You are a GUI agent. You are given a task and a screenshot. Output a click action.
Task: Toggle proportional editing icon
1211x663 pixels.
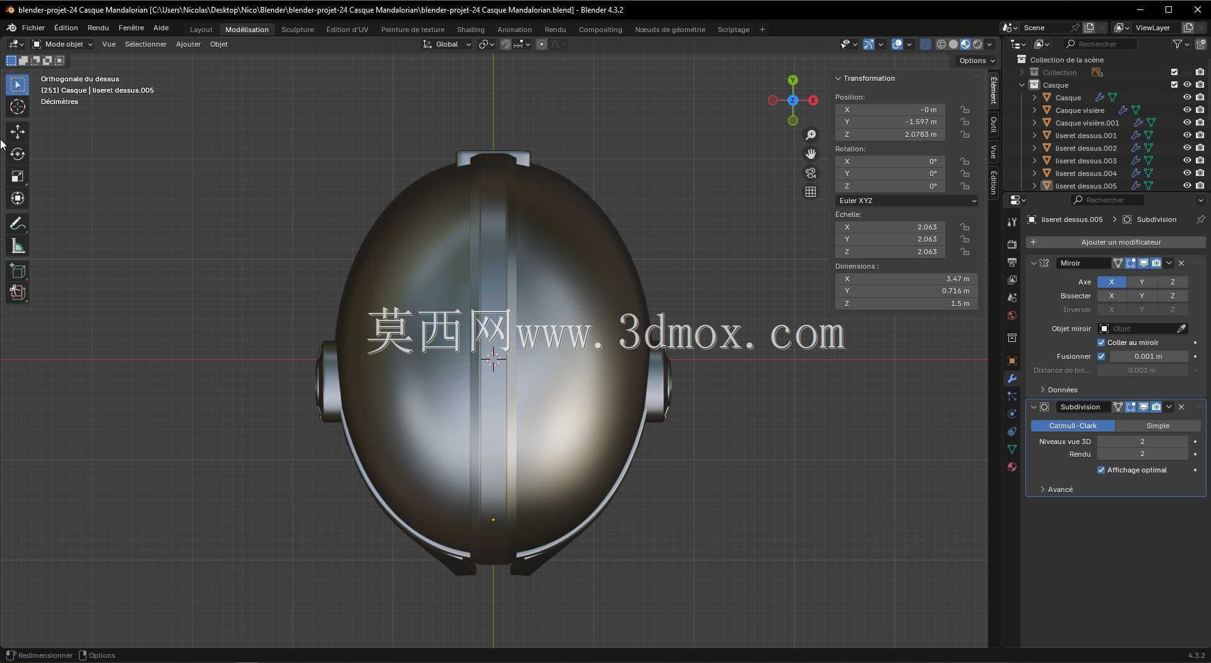point(542,44)
